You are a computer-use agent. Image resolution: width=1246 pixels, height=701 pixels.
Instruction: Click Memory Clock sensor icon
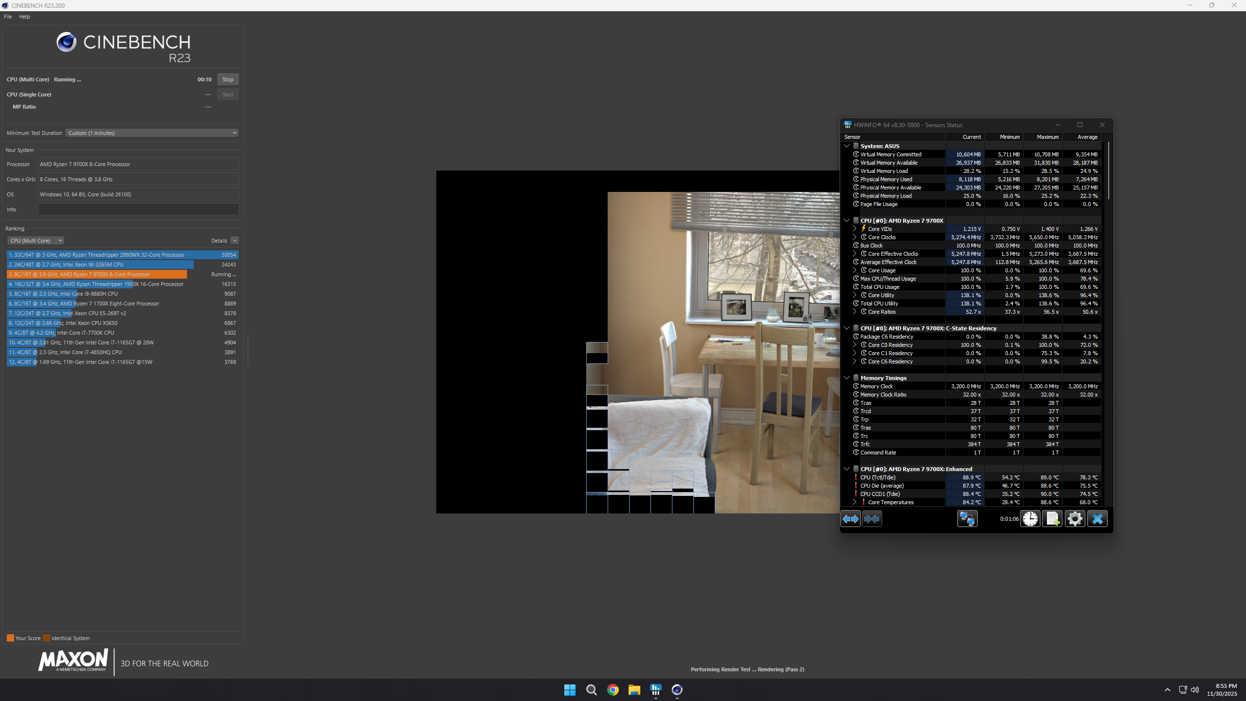(856, 386)
